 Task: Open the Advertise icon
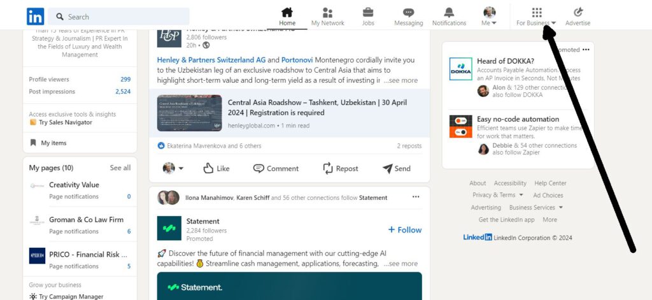pyautogui.click(x=578, y=12)
